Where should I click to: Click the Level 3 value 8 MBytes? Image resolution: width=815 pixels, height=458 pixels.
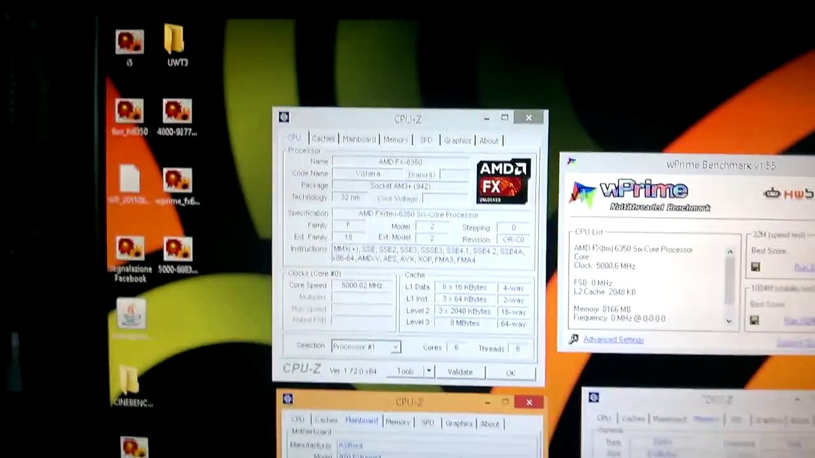[x=464, y=323]
